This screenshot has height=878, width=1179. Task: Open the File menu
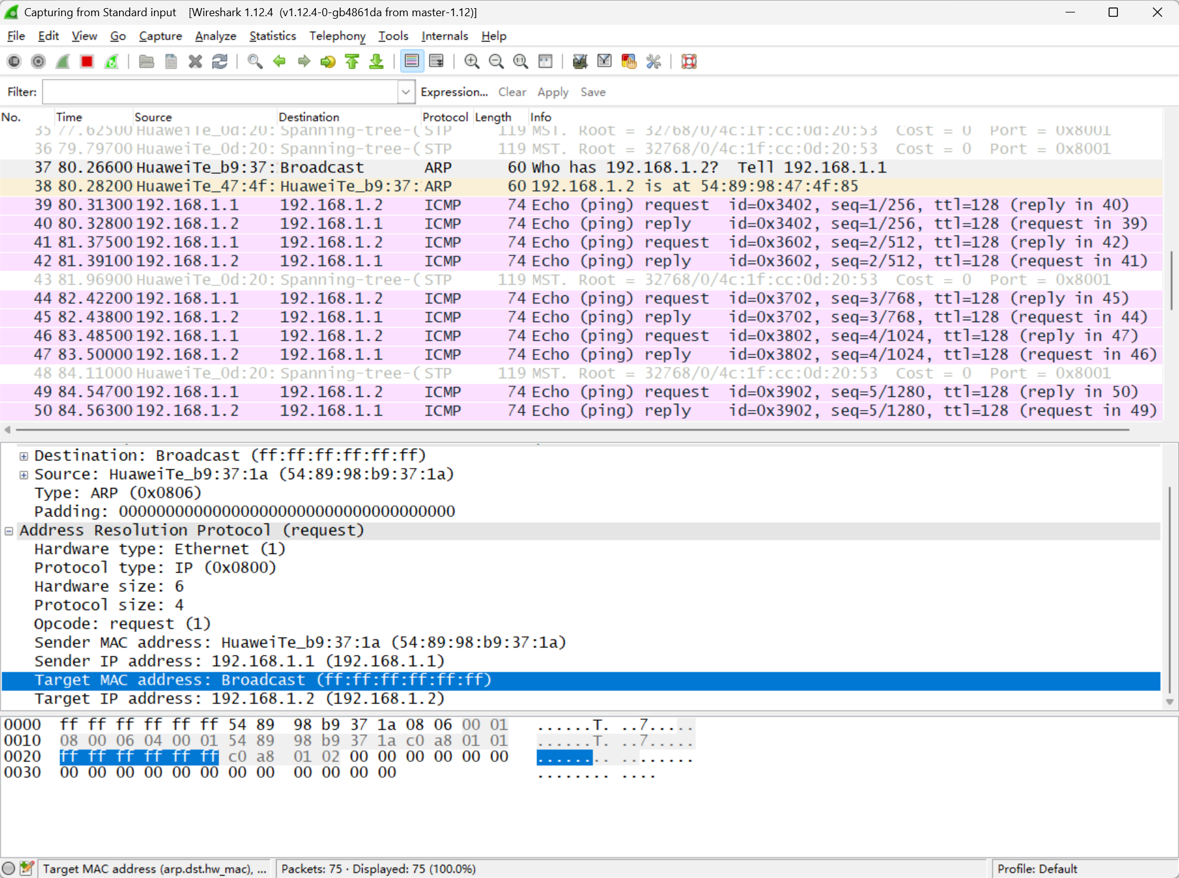[x=16, y=36]
